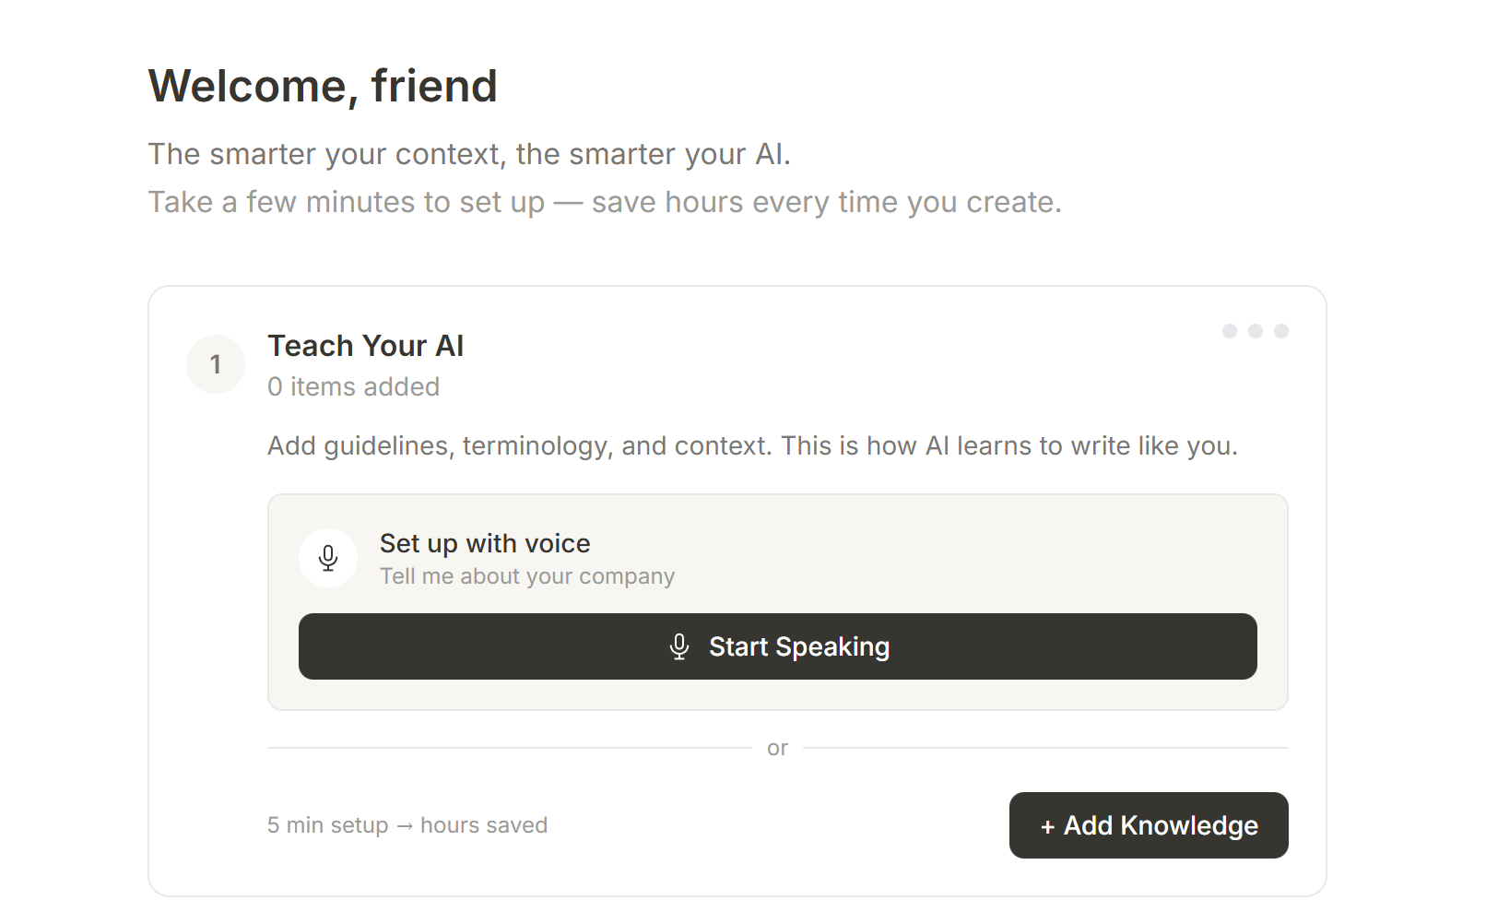Screen dimensions: 1486x924
Task: Click the microphone icon beside Set up with voice
Action: [x=328, y=558]
